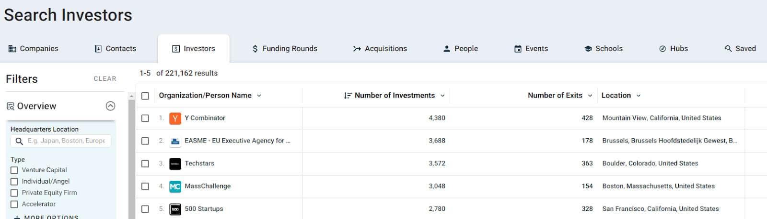Click the Y Combinator orange logo
Viewport: 767px width, 219px height.
click(175, 118)
